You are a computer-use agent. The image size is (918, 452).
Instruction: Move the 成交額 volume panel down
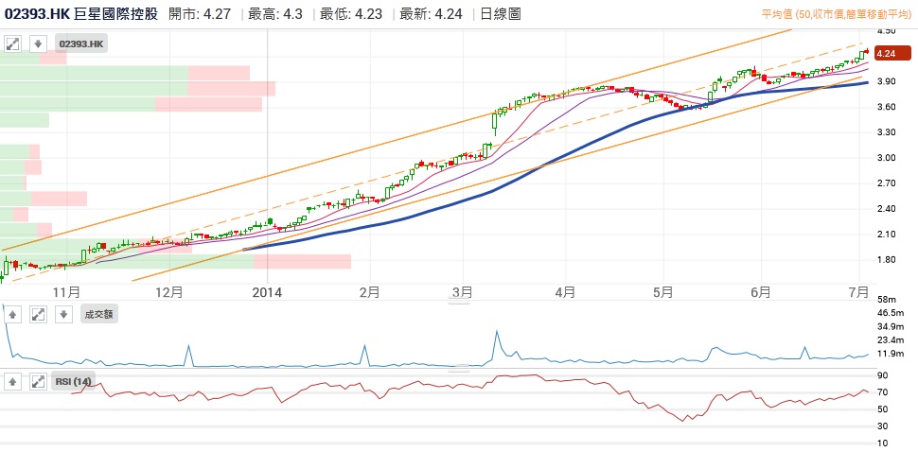62,314
